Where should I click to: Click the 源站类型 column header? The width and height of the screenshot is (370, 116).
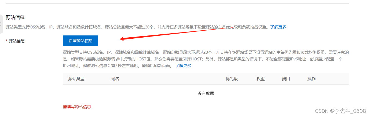pos(76,79)
